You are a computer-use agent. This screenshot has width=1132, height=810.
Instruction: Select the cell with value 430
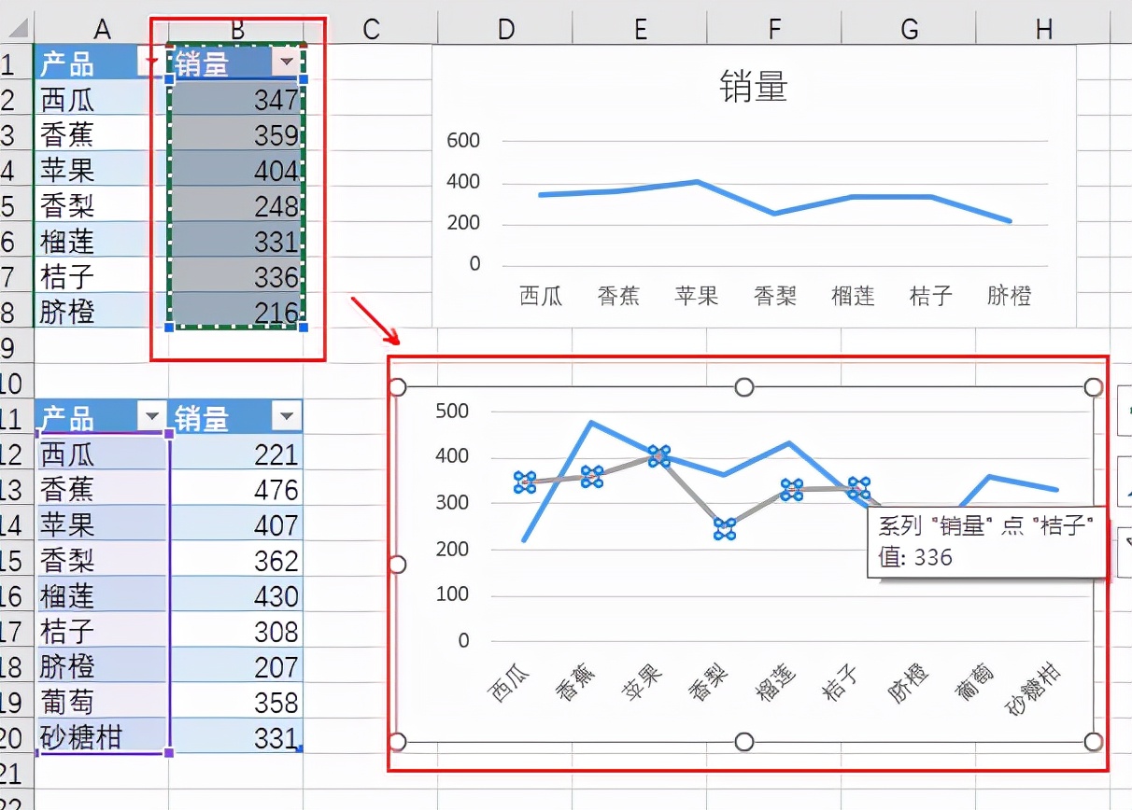coord(236,594)
